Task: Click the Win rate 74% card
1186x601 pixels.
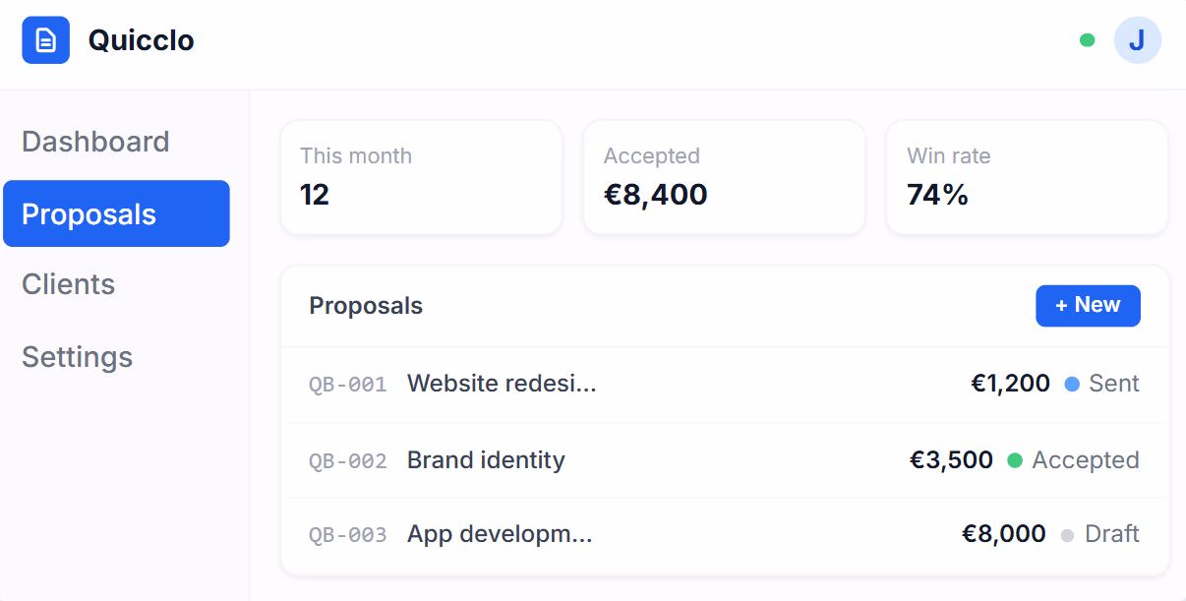Action: pyautogui.click(x=1028, y=178)
